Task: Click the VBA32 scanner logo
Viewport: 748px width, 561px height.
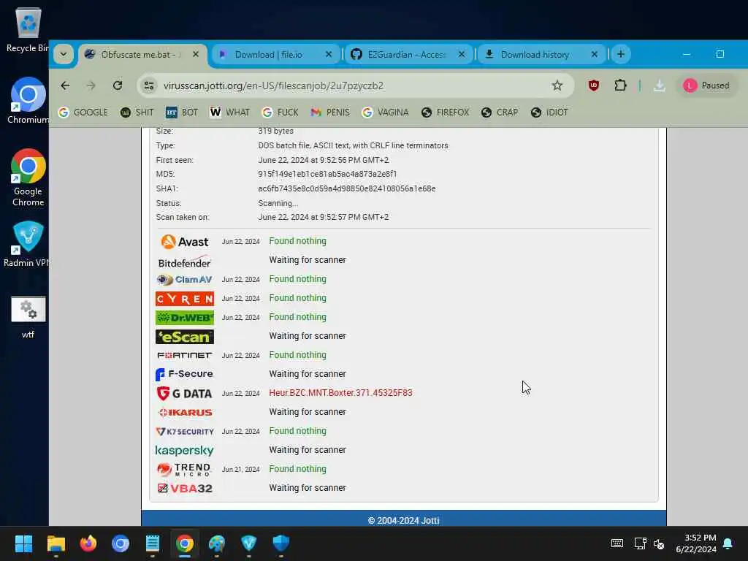Action: click(x=185, y=488)
